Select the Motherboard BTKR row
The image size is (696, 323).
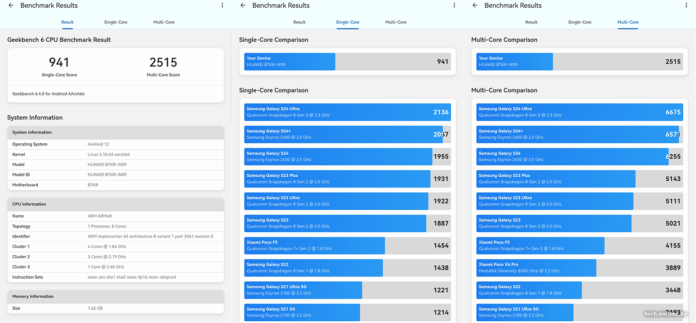116,185
